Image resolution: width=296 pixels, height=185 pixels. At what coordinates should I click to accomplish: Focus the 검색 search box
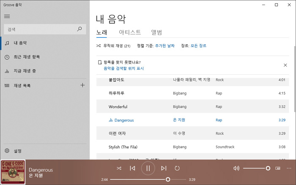coord(45,29)
